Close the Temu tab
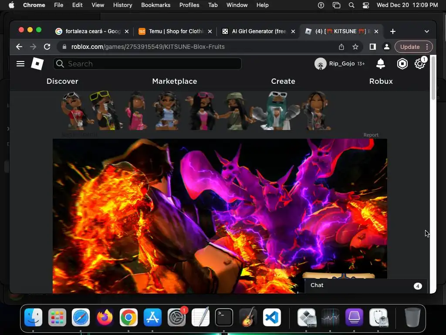The image size is (446, 335). coord(210,31)
